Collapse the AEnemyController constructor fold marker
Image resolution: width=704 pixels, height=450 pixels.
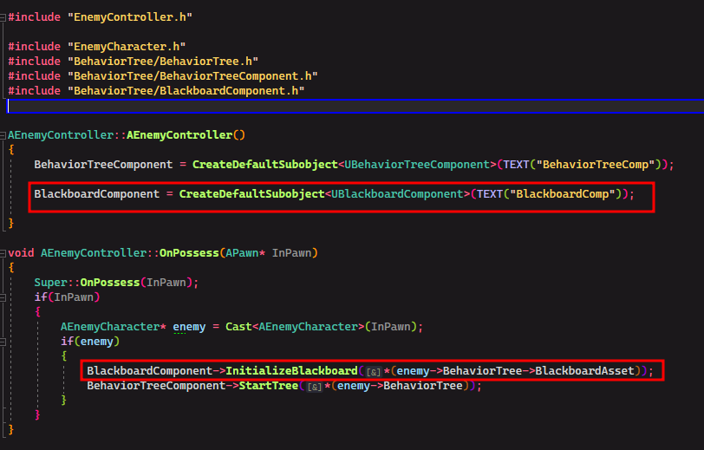3,135
